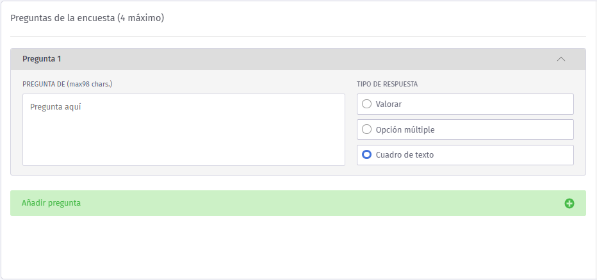Click the Pregunta 1 header title

42,59
